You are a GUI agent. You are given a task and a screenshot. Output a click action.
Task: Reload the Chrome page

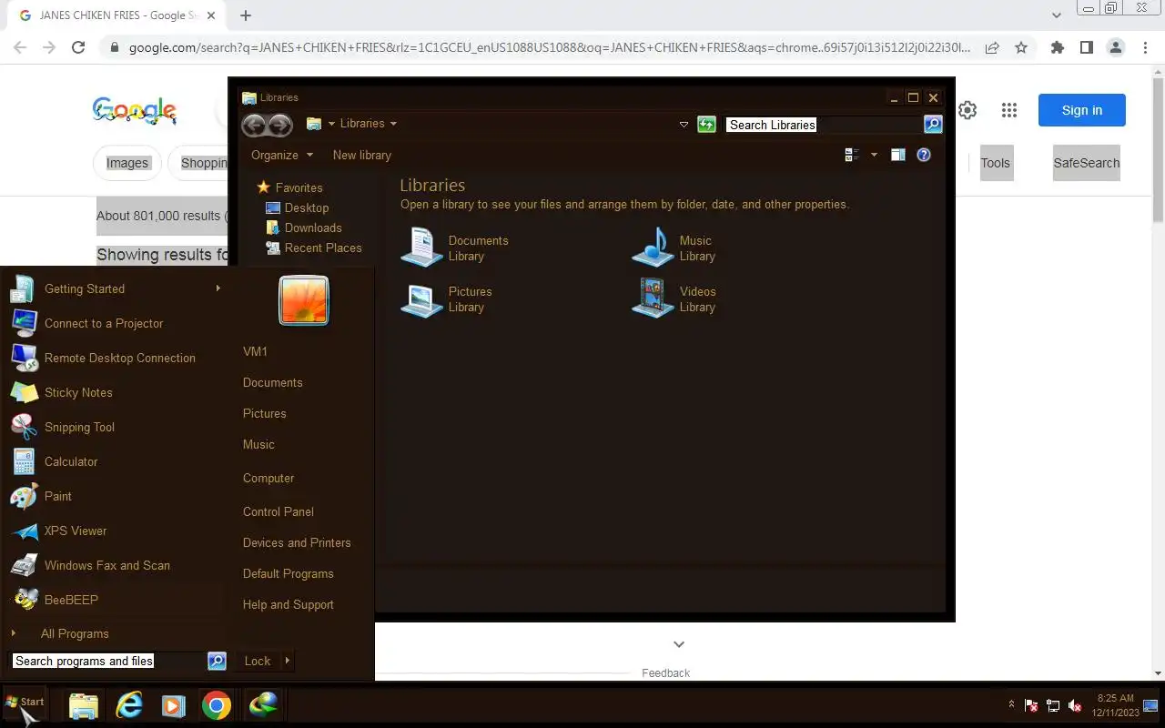click(78, 47)
